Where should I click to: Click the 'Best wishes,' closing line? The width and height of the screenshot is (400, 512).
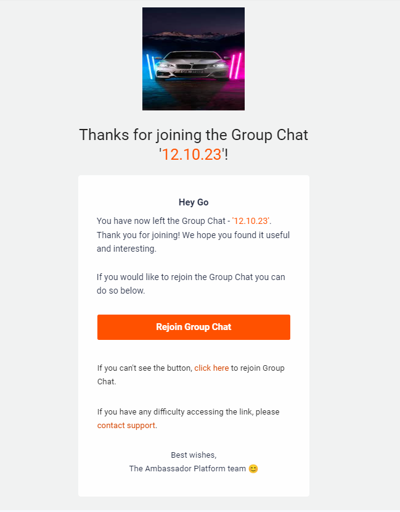194,455
